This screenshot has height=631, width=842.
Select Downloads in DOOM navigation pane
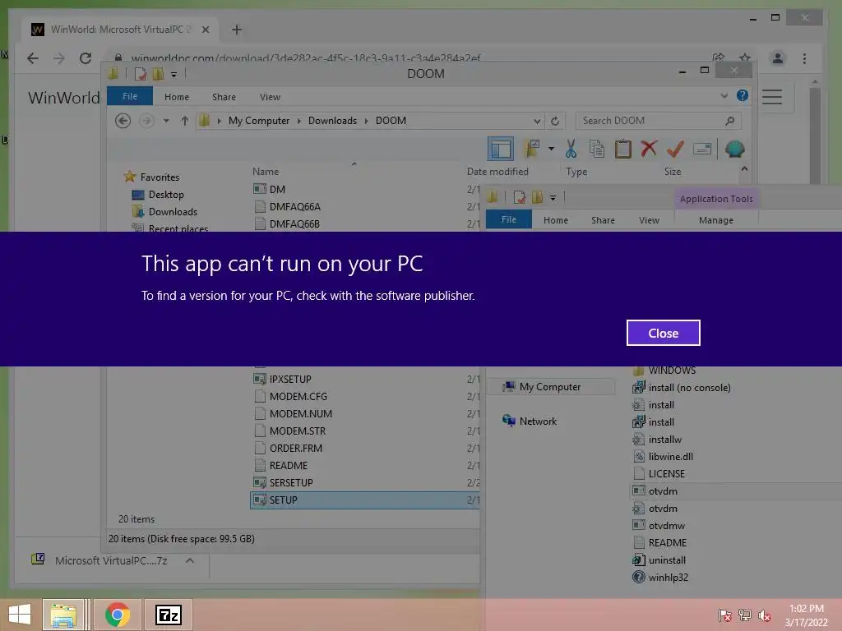(173, 211)
